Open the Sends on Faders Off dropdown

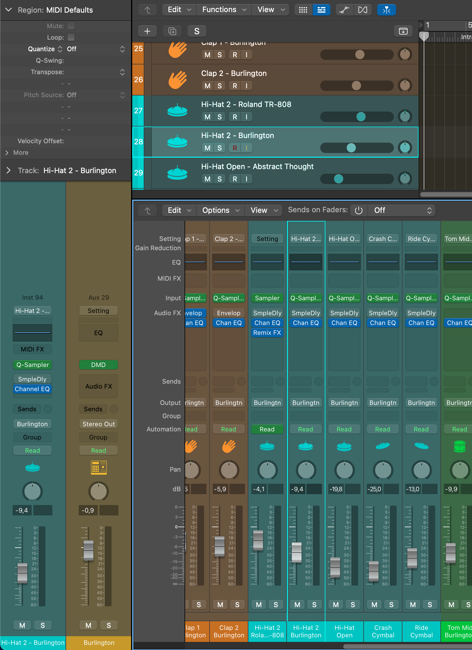pyautogui.click(x=402, y=211)
